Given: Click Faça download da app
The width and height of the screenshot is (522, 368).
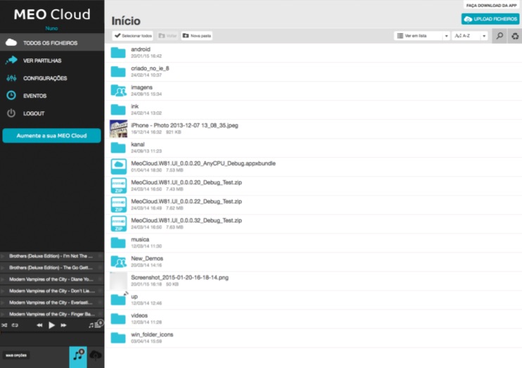Looking at the screenshot, I should (x=491, y=6).
